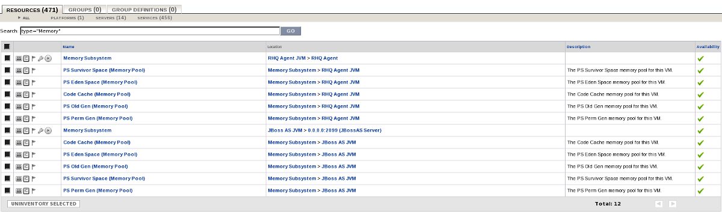The width and height of the screenshot is (722, 217).
Task: Open alerts flag for JBoss AS PS Old Gen
Action: click(x=34, y=167)
